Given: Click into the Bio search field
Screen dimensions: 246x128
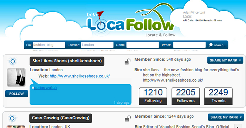Looking at the screenshot, I should tap(49, 45).
